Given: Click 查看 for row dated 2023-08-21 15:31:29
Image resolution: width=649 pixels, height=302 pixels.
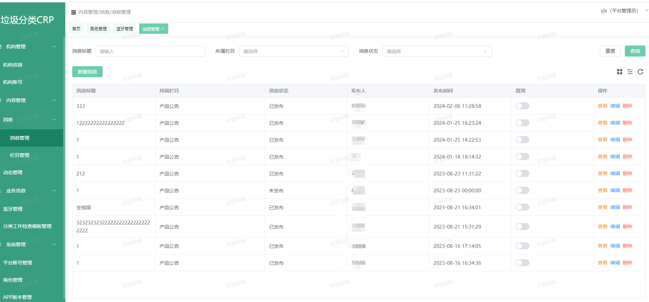Looking at the screenshot, I should [602, 226].
